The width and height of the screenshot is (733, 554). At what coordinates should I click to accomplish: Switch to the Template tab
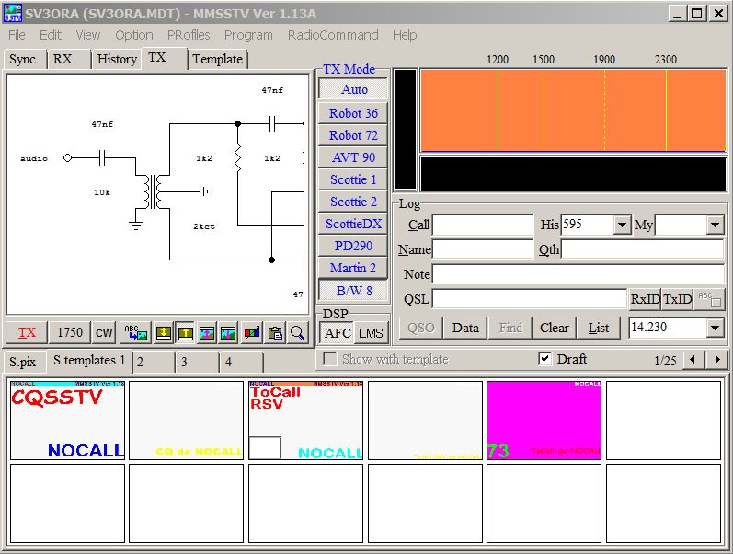217,60
